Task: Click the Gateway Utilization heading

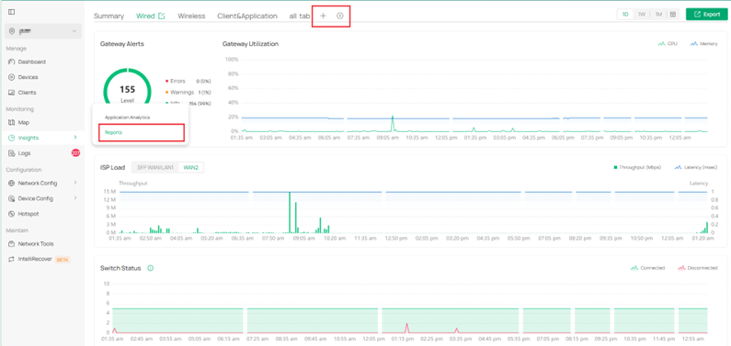Action: pyautogui.click(x=250, y=44)
